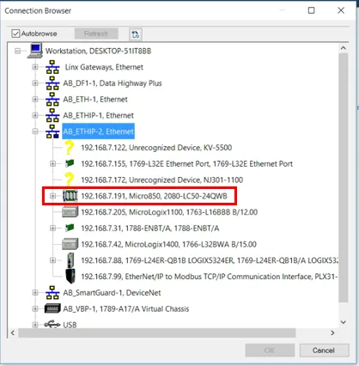
Task: Expand the Linx Gateways node
Action: [x=35, y=67]
